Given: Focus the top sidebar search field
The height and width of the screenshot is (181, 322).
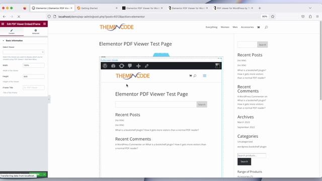Looking at the screenshot, I should click(247, 45).
